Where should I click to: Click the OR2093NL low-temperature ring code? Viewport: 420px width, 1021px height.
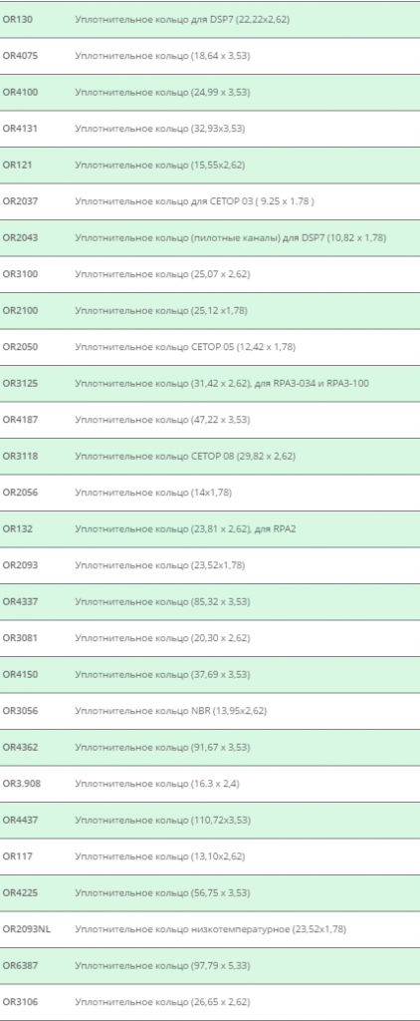pos(26,930)
